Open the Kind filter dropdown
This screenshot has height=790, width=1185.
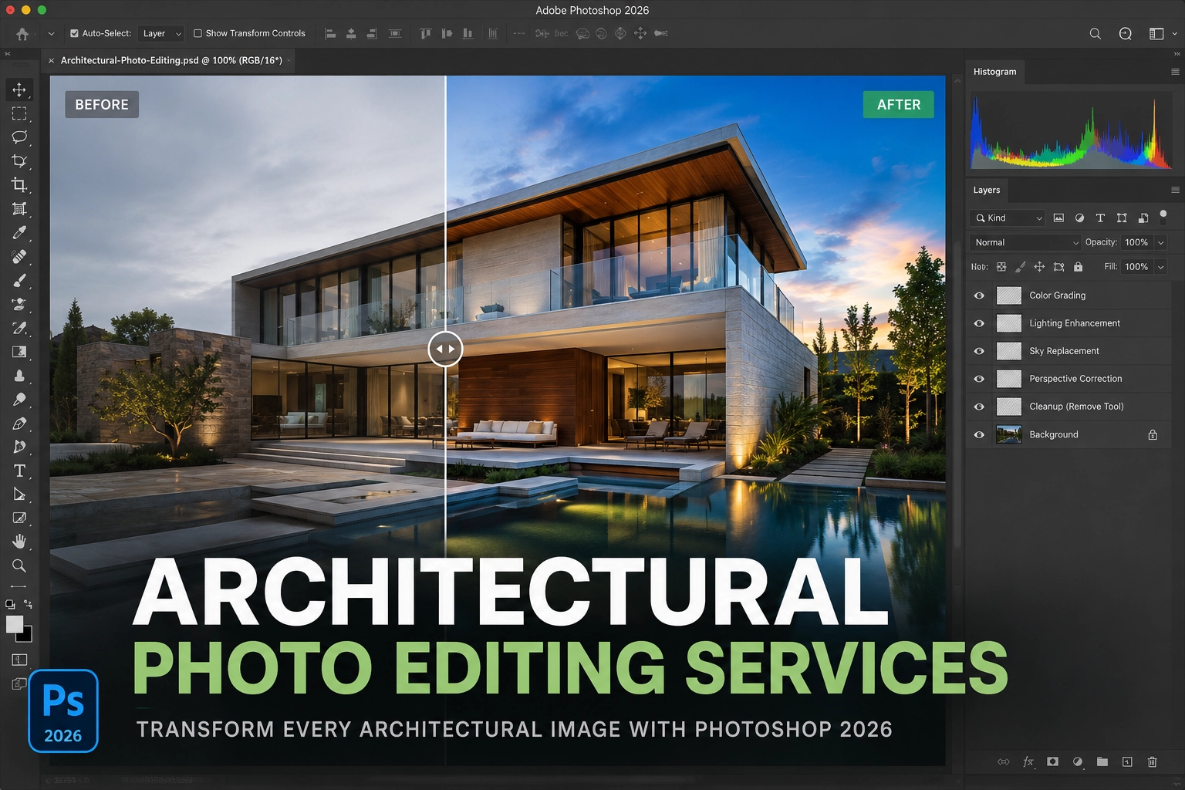click(x=1008, y=218)
